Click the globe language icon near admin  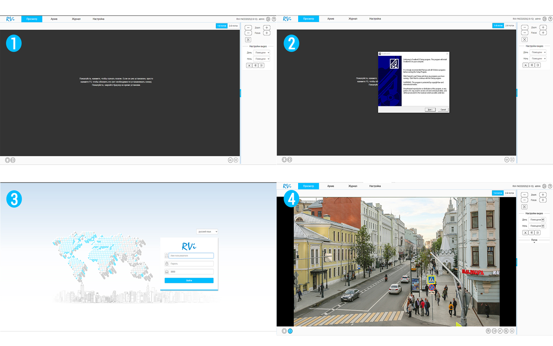pos(544,186)
